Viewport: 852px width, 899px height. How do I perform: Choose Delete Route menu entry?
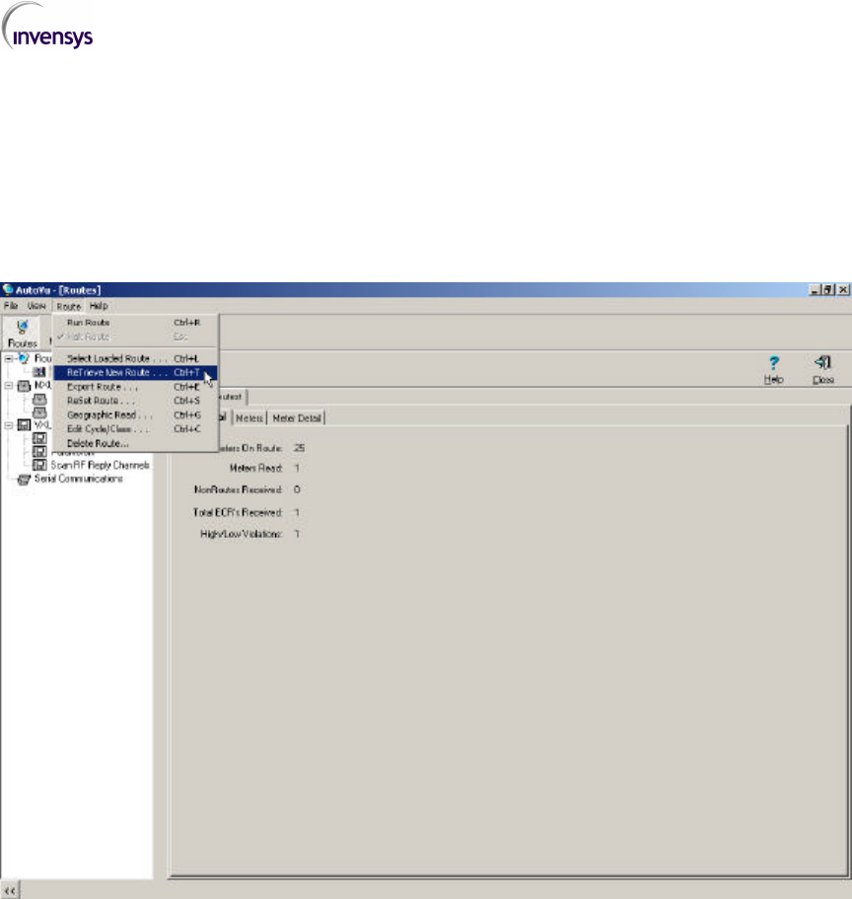tap(135, 443)
